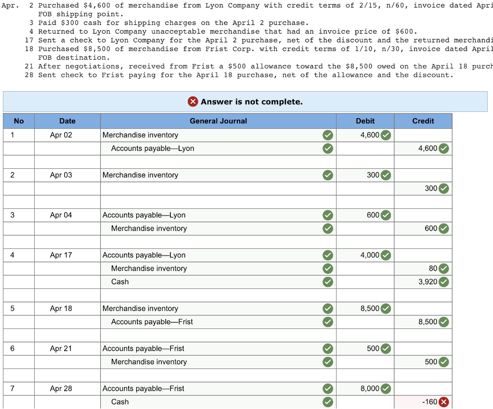Select the Apr 21 Merchandise inventory account field
Screen dimensions: 493x409
coord(218,362)
